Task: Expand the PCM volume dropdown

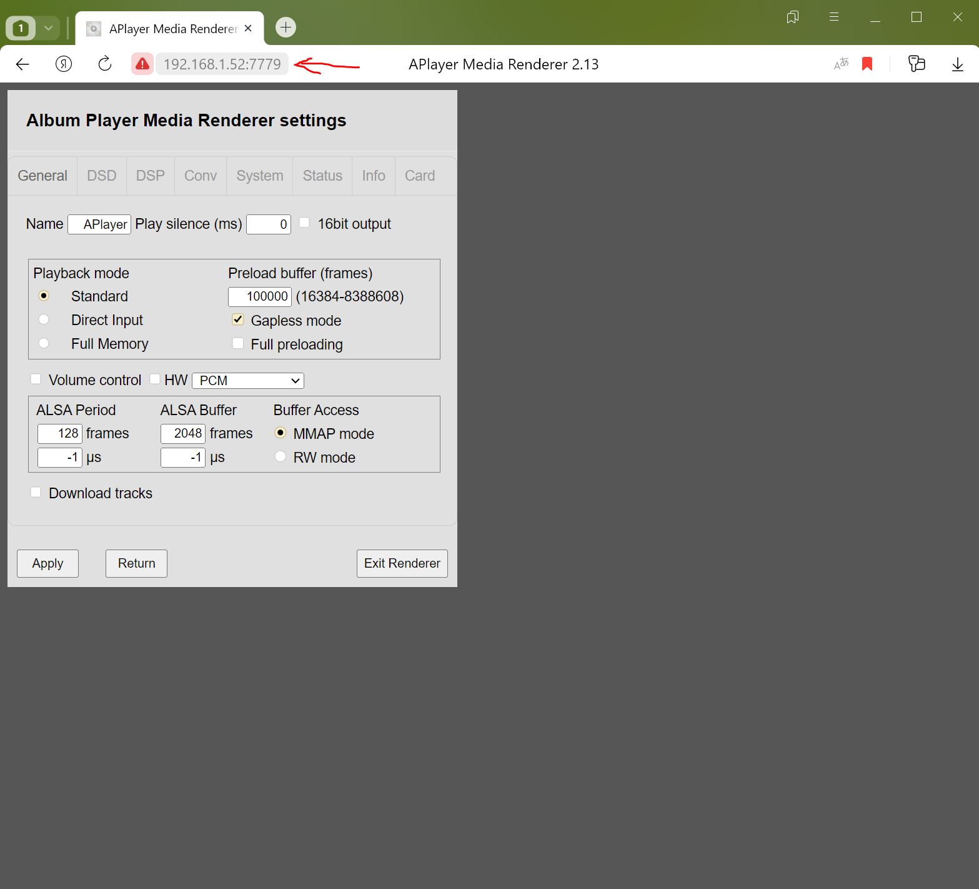Action: 248,380
